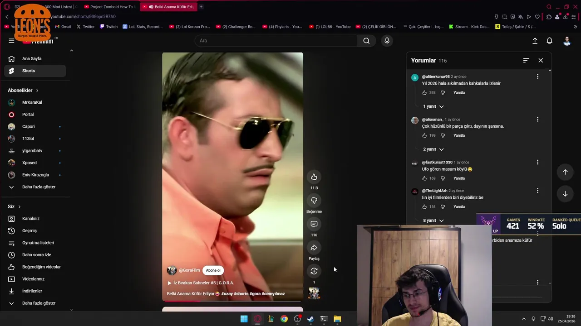Open the upload/create icon in YouTube header
This screenshot has height=326, width=581.
click(535, 41)
